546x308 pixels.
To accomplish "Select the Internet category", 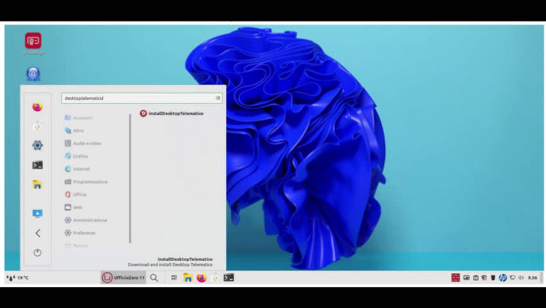I will click(x=81, y=169).
